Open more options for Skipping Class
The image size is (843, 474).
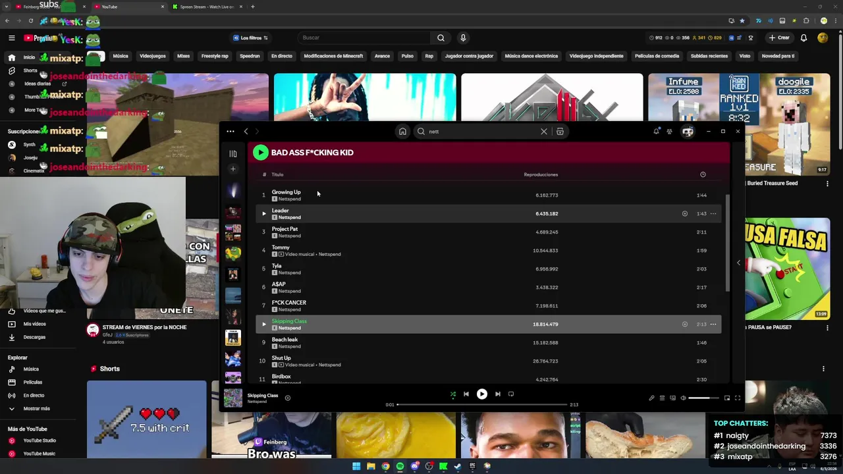coord(713,324)
